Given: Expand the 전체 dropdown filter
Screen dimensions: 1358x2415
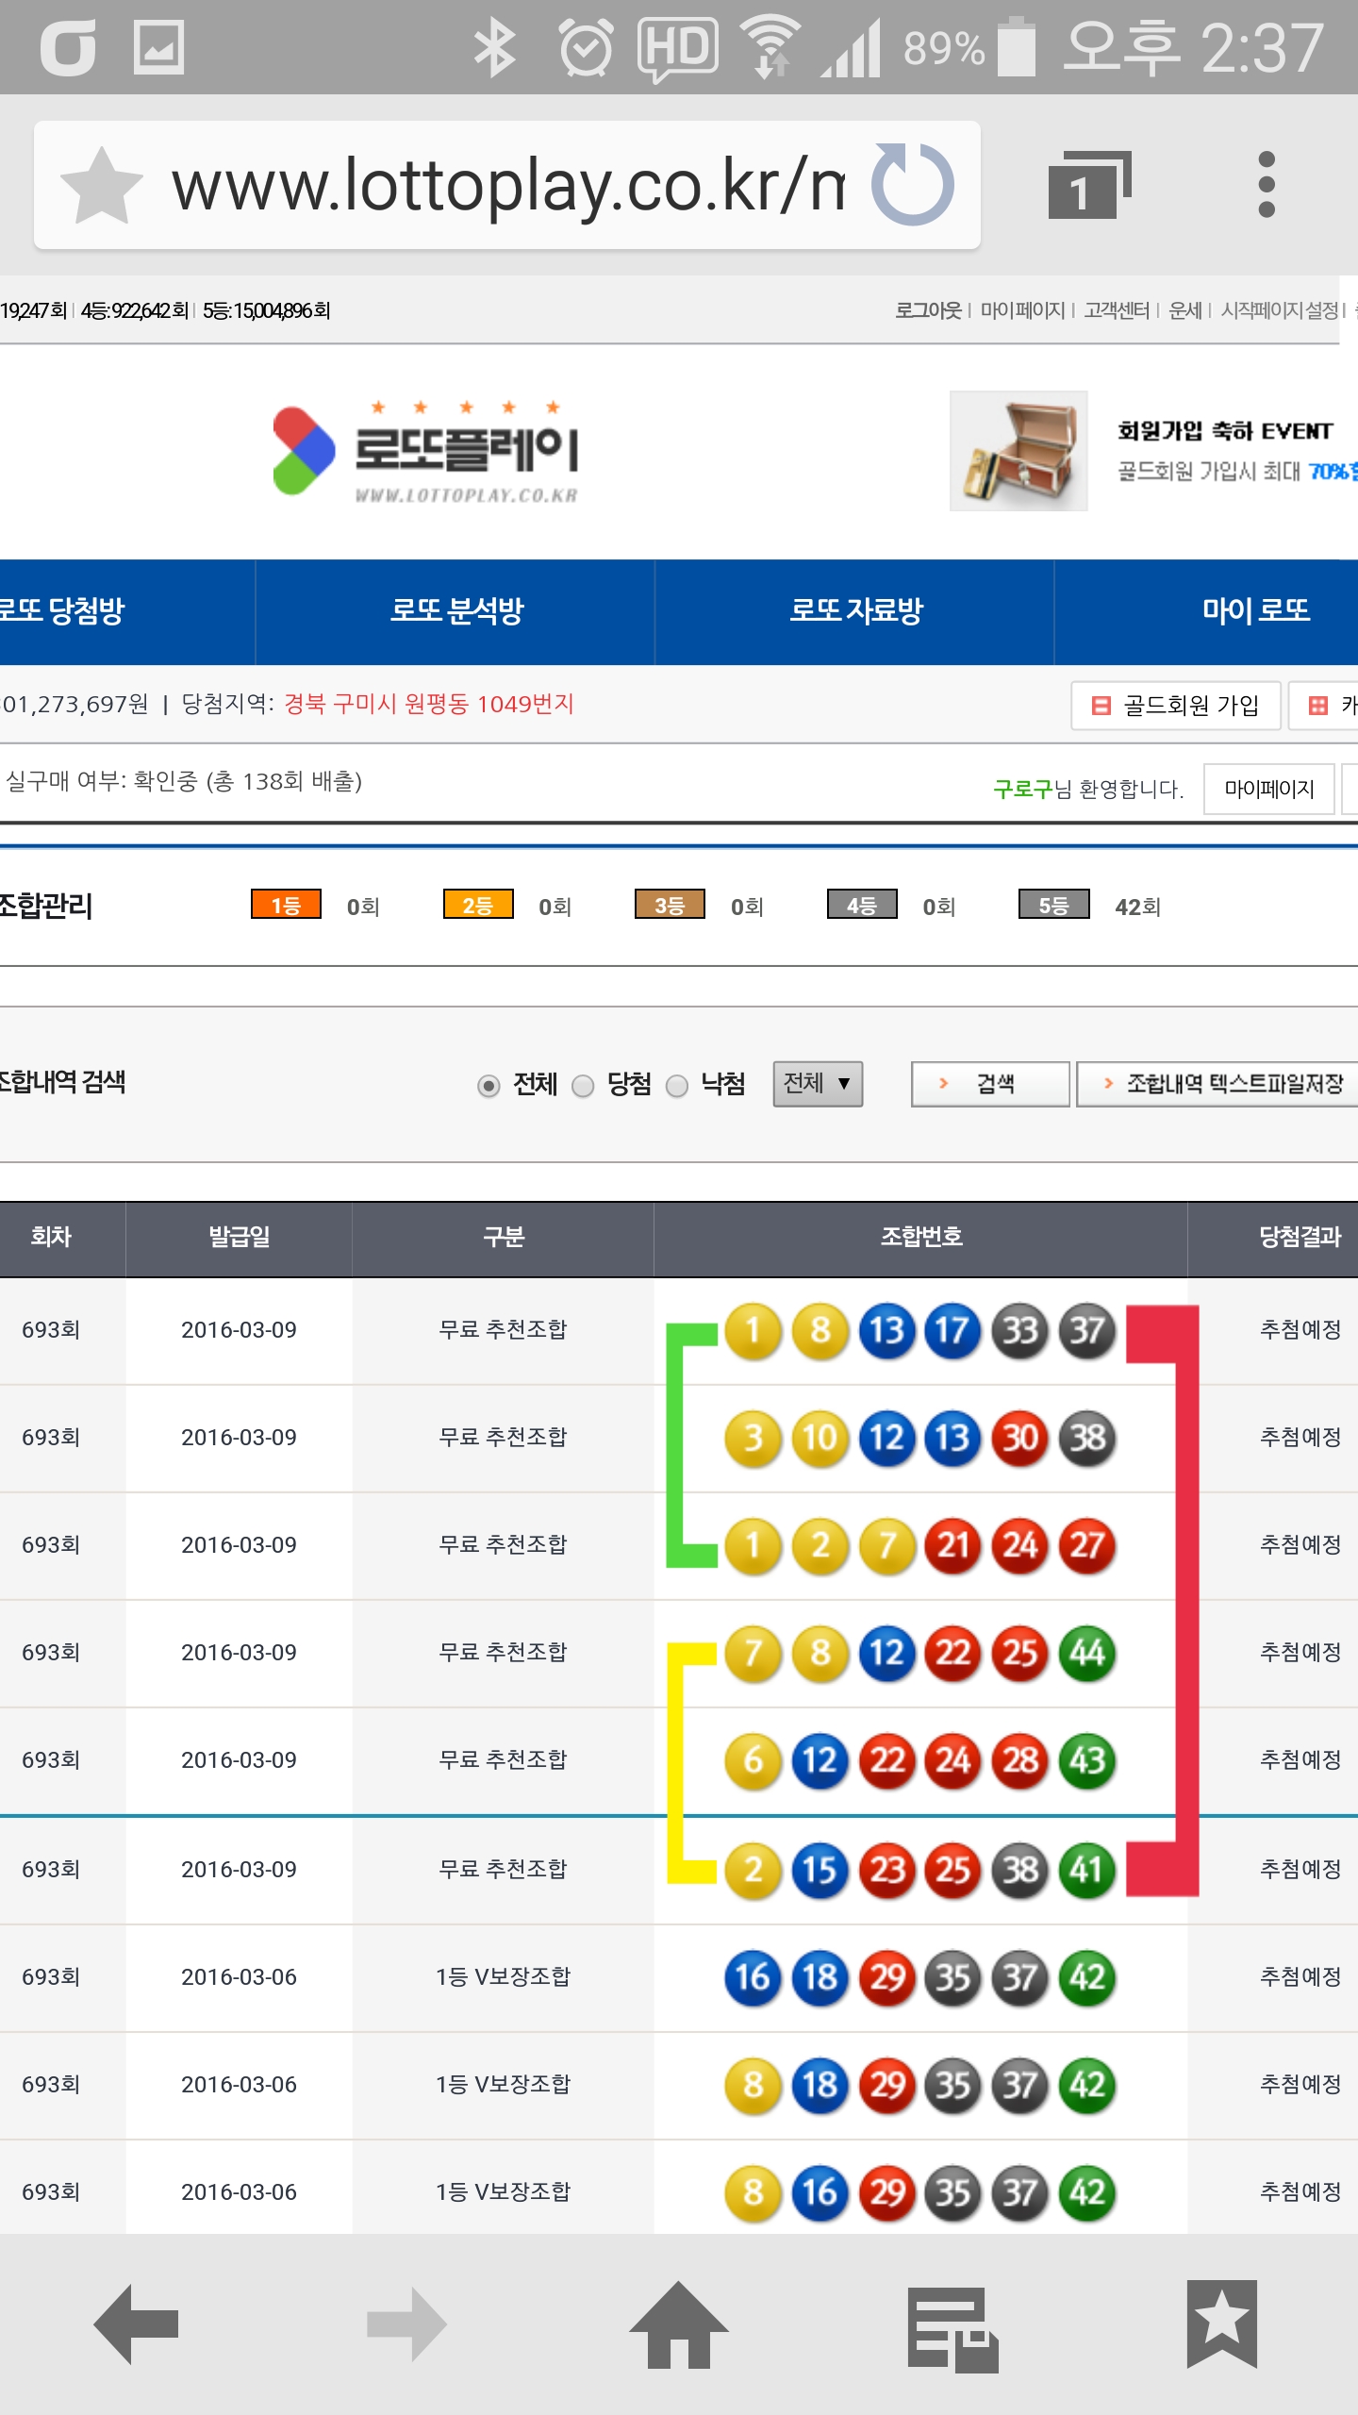Looking at the screenshot, I should point(818,1084).
